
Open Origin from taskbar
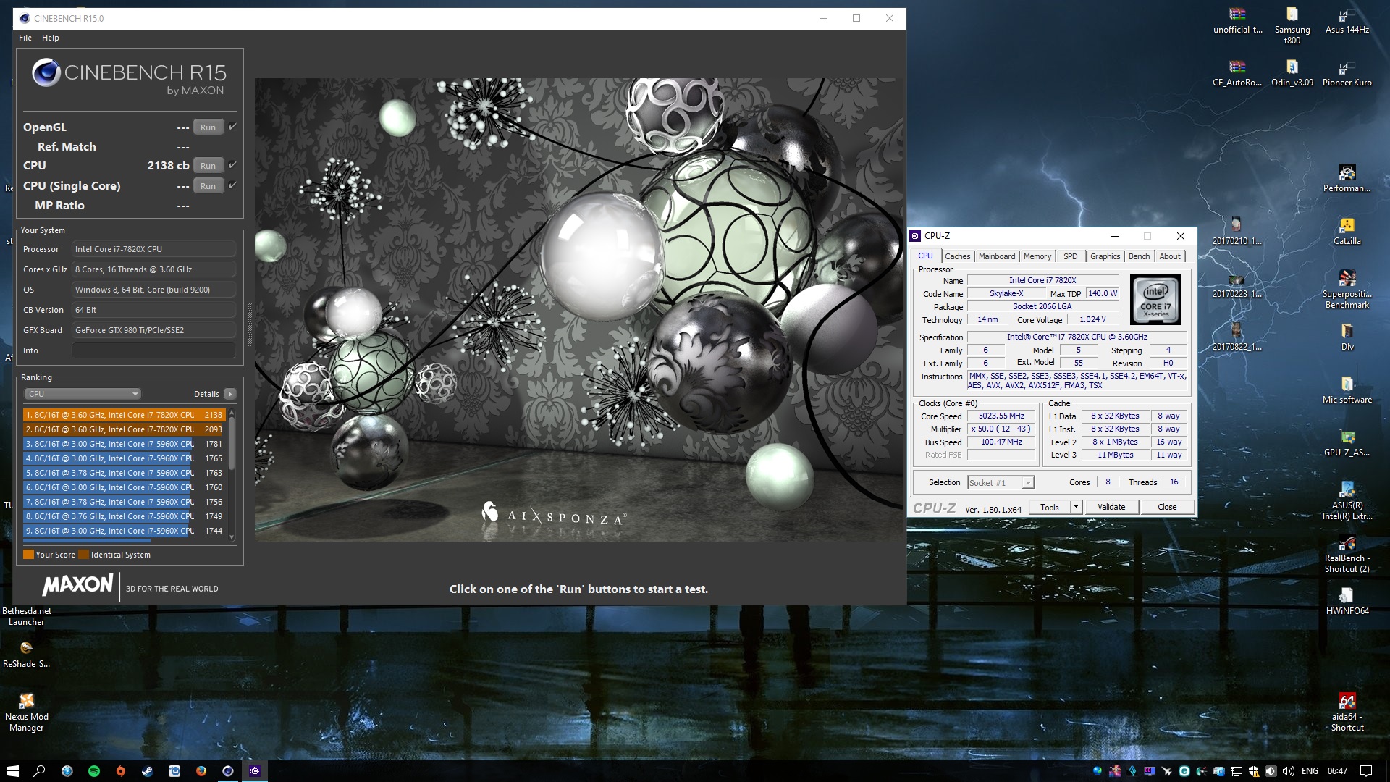click(x=121, y=771)
